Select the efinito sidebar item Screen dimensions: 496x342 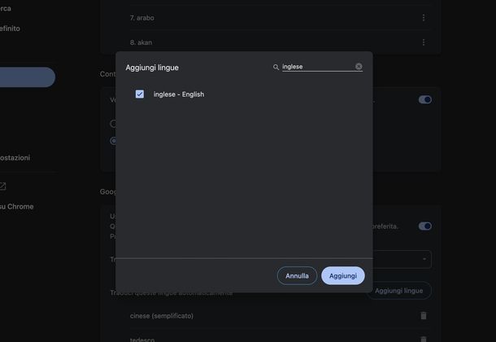pos(10,28)
